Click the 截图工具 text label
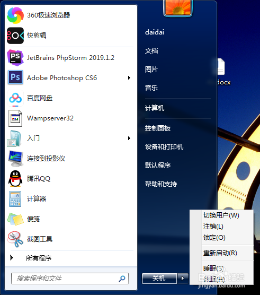 click(40, 239)
